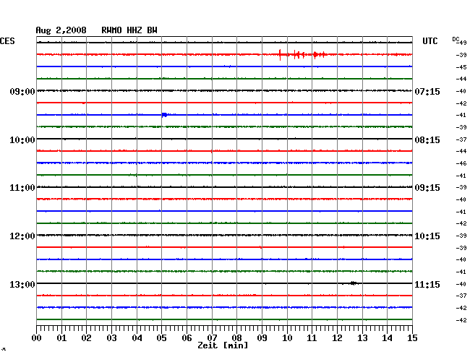This screenshot has width=470, height=357.
Task: Click minute tick label 08
Action: [x=236, y=337]
